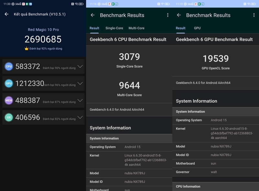Tap total score 2690685
The image size is (259, 191).
point(43,39)
